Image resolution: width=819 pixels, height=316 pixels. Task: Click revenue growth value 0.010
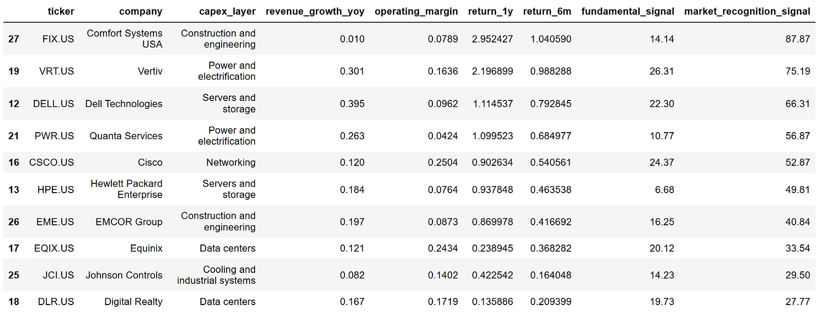(352, 39)
